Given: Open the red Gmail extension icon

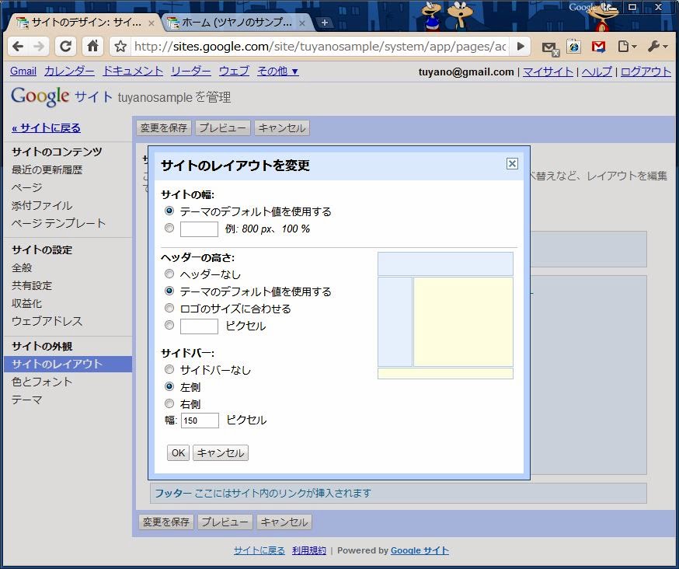Looking at the screenshot, I should (598, 47).
